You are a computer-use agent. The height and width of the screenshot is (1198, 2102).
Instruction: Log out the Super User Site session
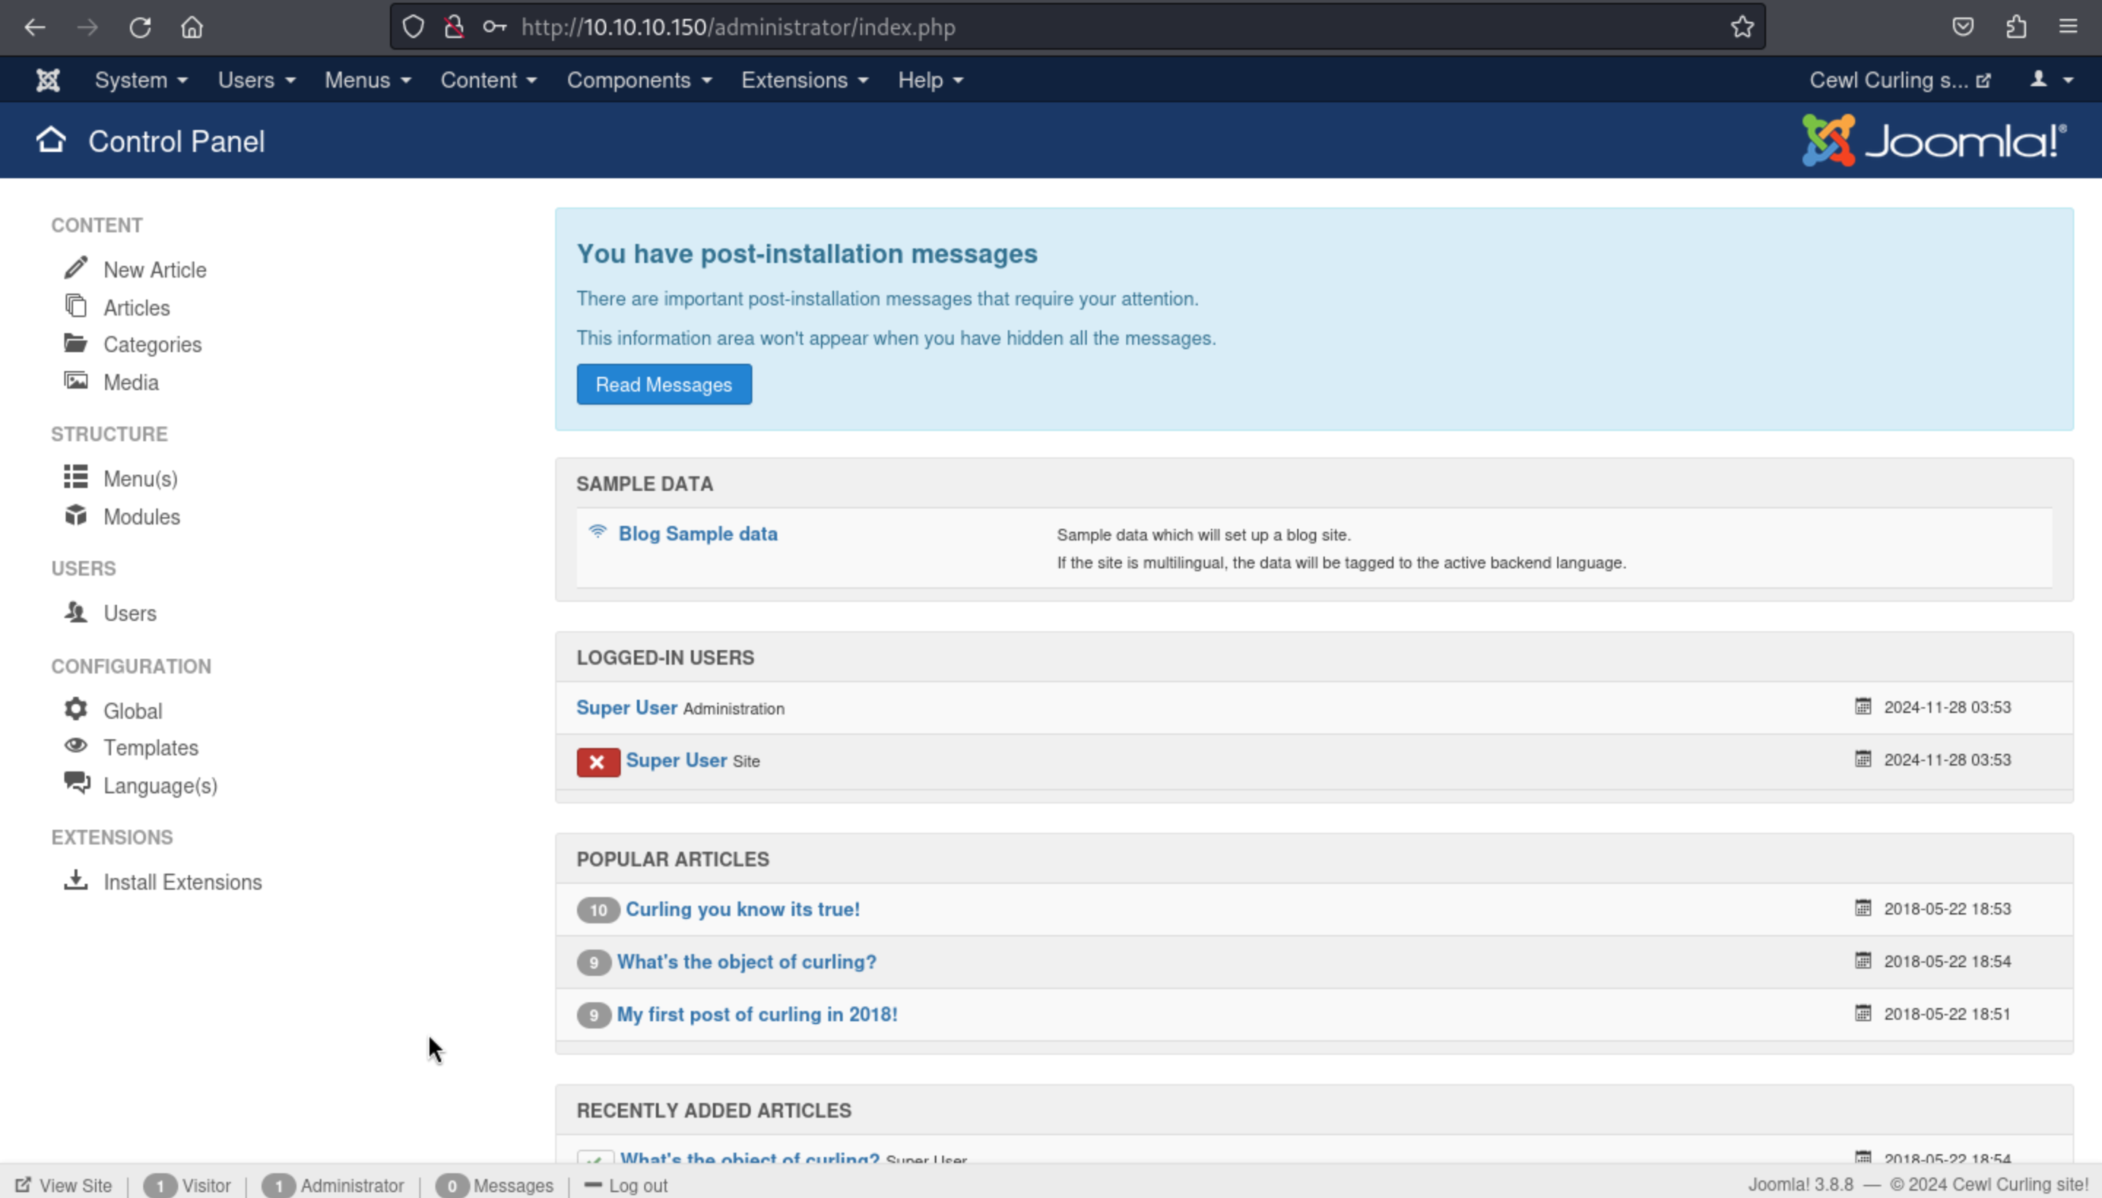point(598,762)
